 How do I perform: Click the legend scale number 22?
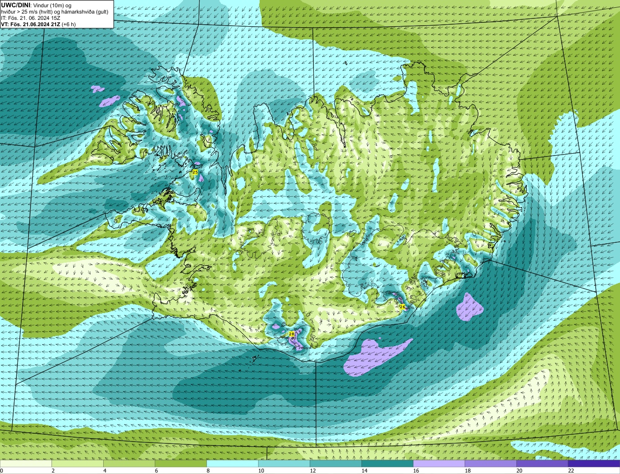(x=571, y=471)
